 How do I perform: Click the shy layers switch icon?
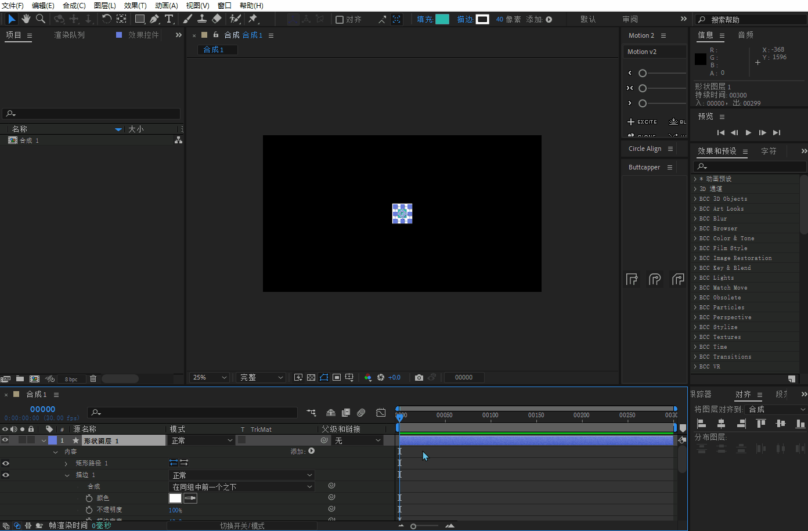pos(331,413)
